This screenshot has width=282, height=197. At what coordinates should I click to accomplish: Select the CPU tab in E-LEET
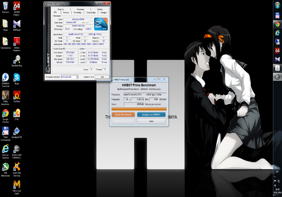click(55, 12)
